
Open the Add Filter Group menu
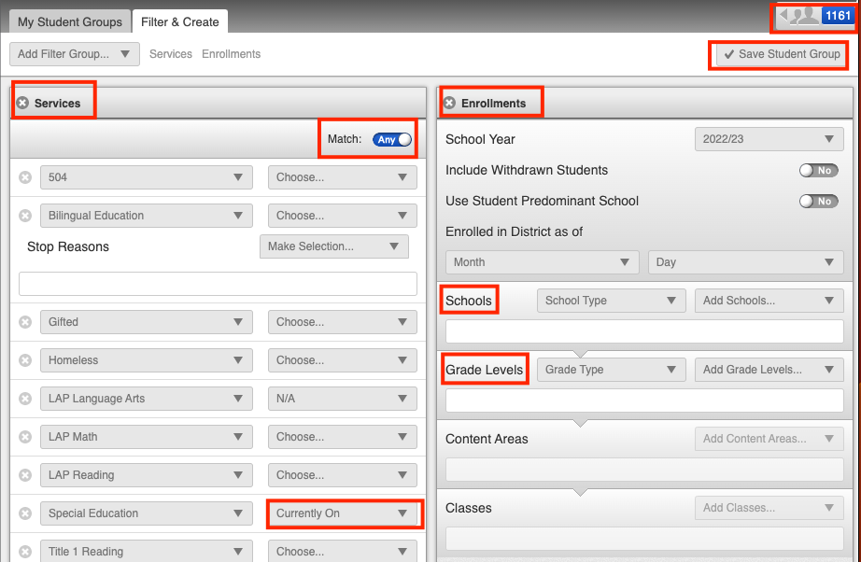(x=74, y=54)
